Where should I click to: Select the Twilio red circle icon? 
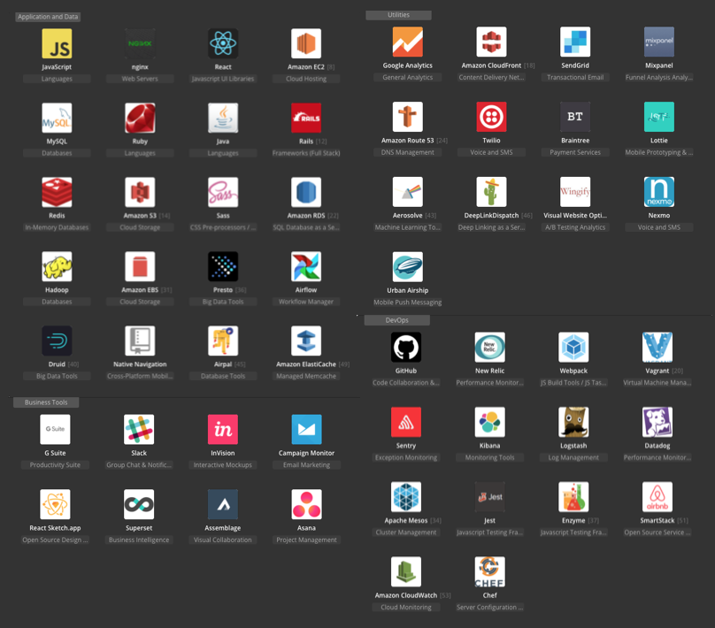492,117
